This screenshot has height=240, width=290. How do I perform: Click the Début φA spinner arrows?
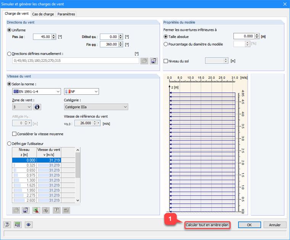tap(121, 37)
